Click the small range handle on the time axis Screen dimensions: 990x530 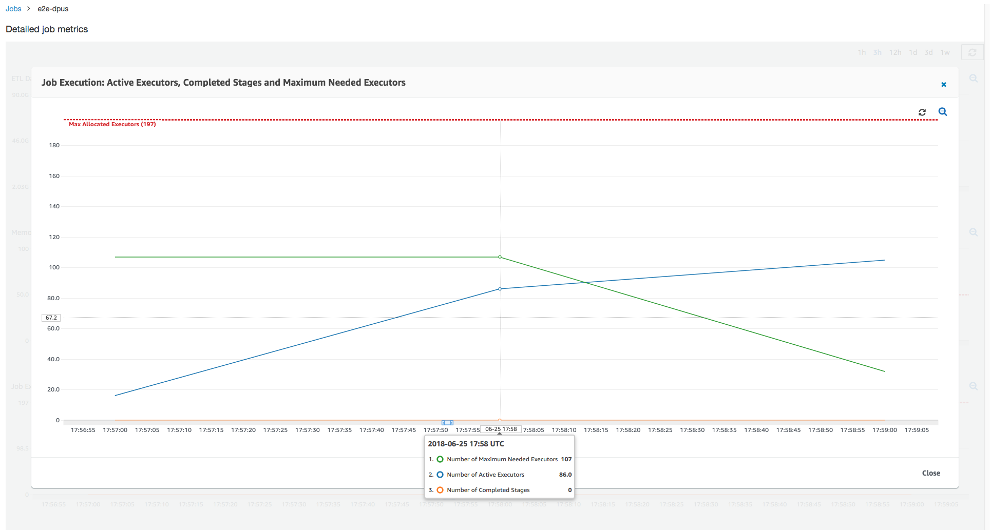pyautogui.click(x=447, y=423)
